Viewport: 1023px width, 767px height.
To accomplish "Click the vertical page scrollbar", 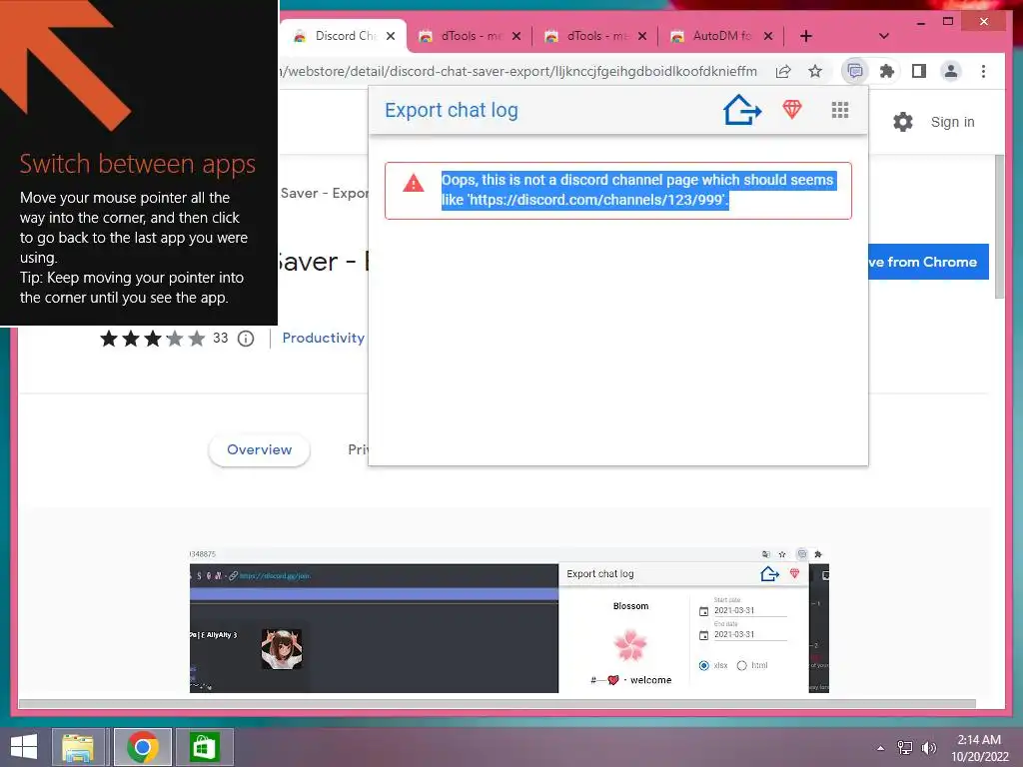I will pyautogui.click(x=999, y=227).
